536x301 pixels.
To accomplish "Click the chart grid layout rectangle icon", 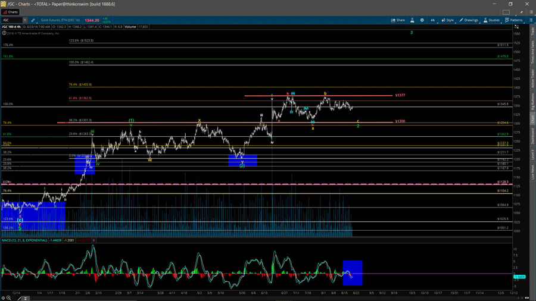I will point(506,12).
